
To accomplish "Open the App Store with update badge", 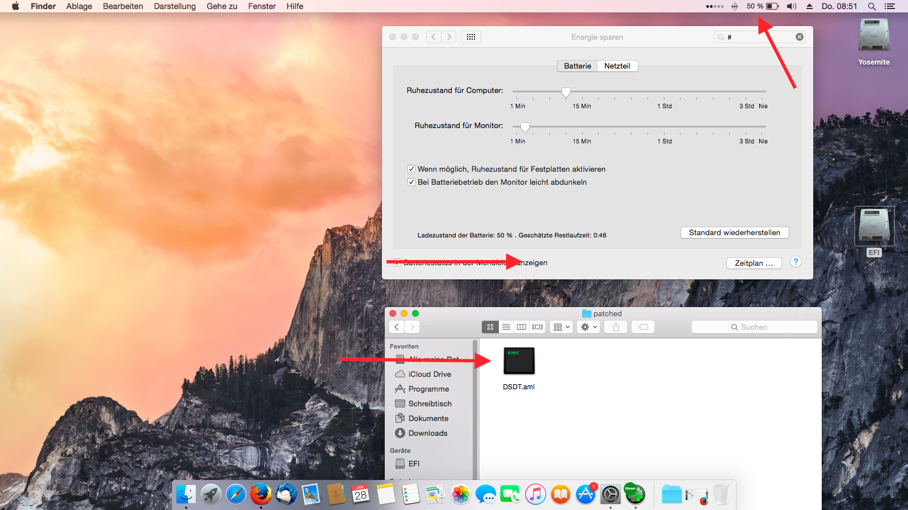I will tap(585, 495).
